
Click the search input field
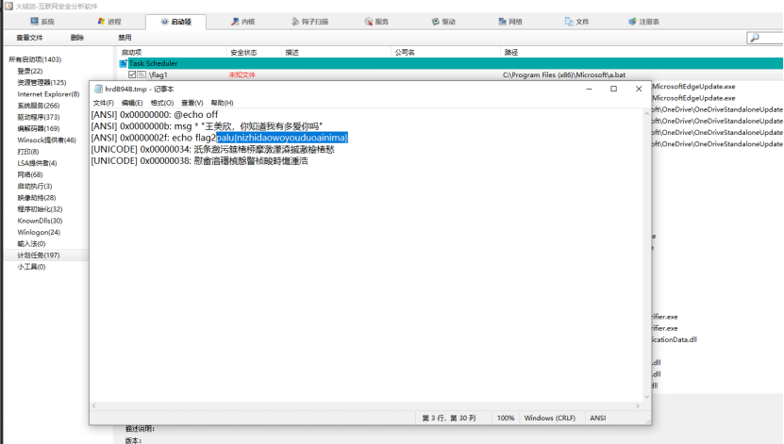(x=771, y=38)
